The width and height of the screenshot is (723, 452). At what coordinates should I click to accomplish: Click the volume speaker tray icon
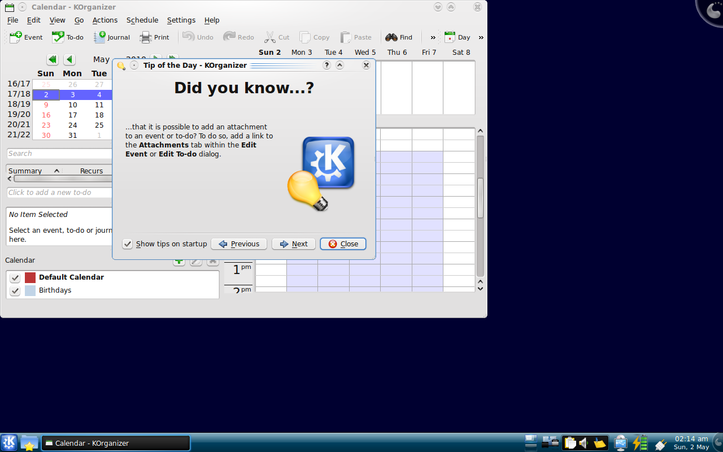[584, 443]
